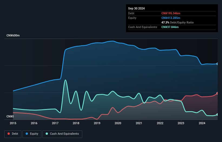The height and width of the screenshot is (142, 222).
Task: Click the teal Cash And Equivalents legend dot
Action: [47, 134]
